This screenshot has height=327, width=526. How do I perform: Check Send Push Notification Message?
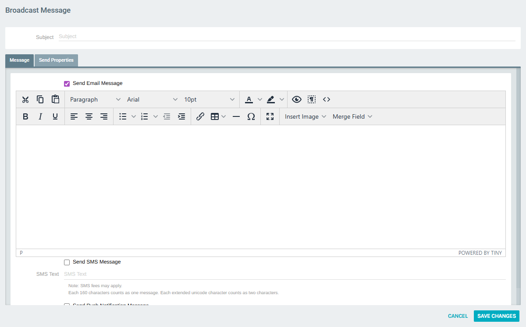tap(67, 305)
